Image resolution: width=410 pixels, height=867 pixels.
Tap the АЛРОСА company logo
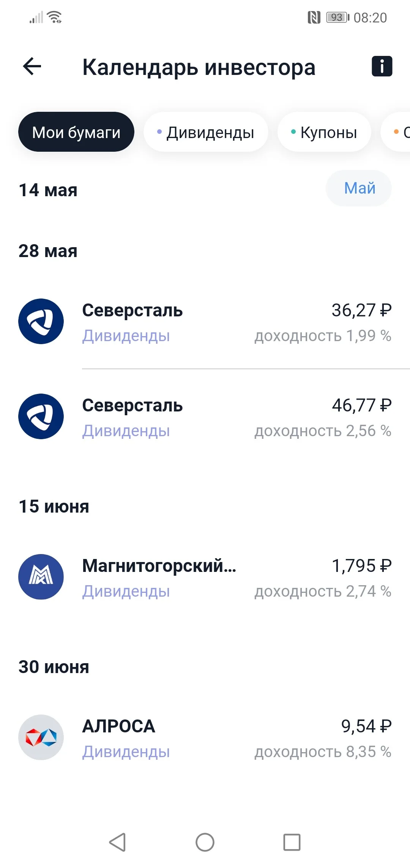(41, 737)
